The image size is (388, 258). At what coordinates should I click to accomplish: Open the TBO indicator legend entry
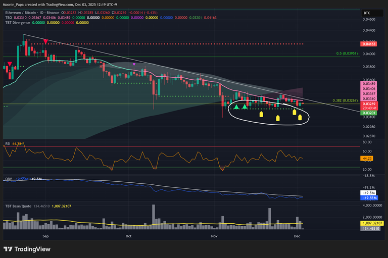[x=8, y=17]
